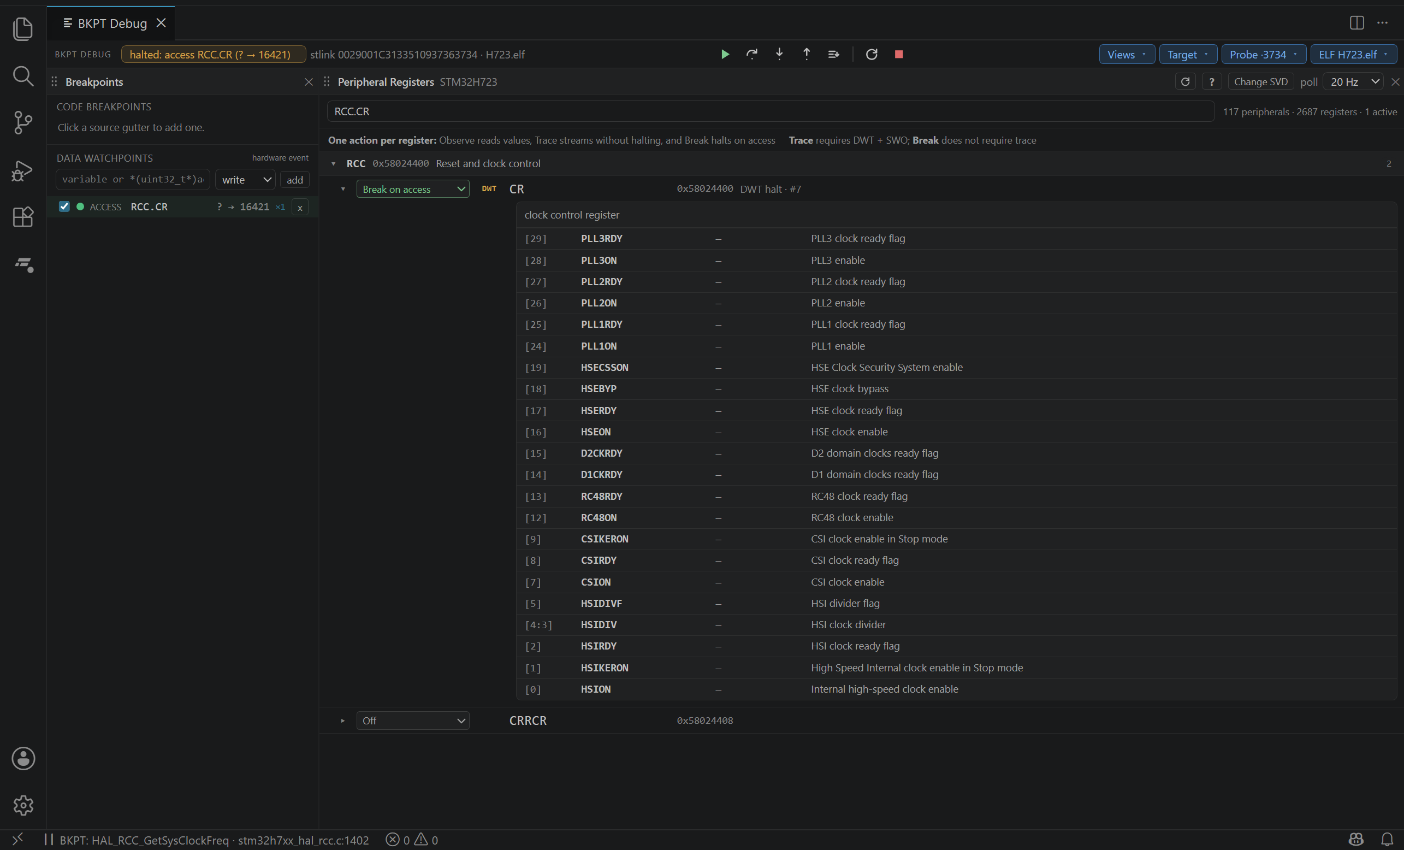Open the Off action dropdown for CRRCR
The height and width of the screenshot is (850, 1404).
pos(413,721)
